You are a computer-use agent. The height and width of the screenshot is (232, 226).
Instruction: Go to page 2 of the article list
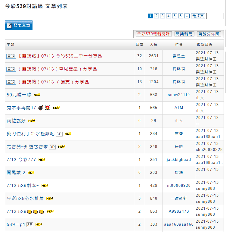pos(156,16)
